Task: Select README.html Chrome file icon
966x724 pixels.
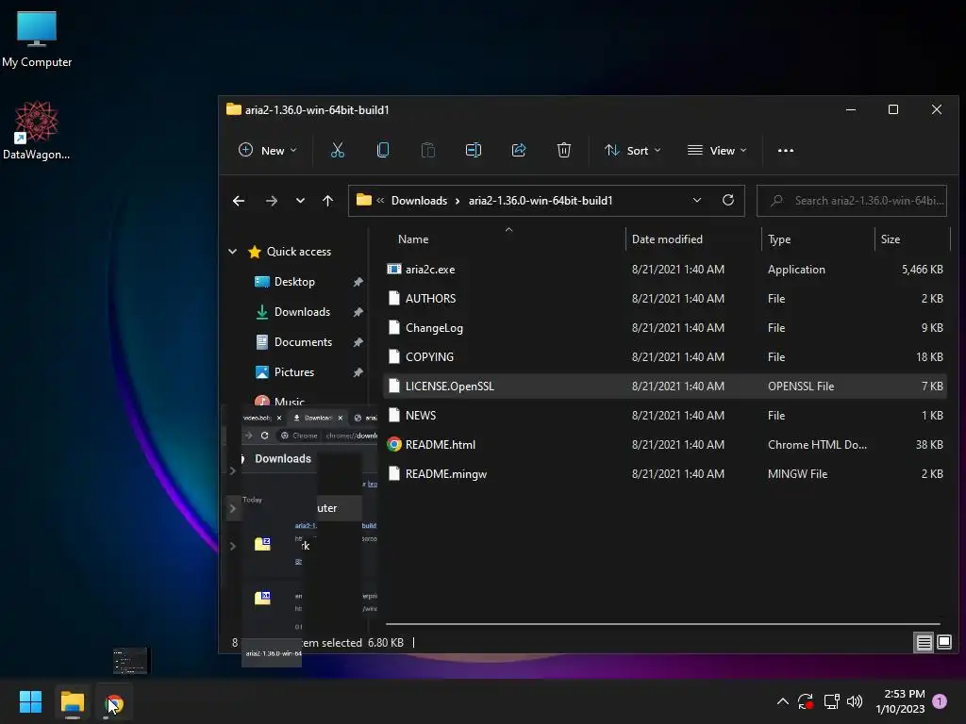Action: (394, 445)
